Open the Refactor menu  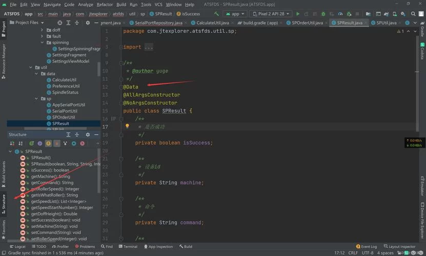click(105, 4)
